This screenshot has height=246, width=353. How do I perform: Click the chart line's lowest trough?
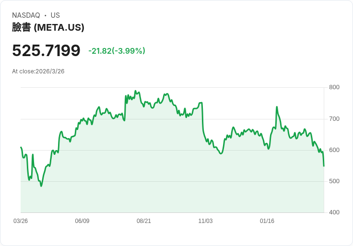click(41, 186)
